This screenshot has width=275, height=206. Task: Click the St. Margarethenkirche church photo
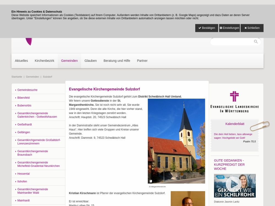click(x=176, y=141)
